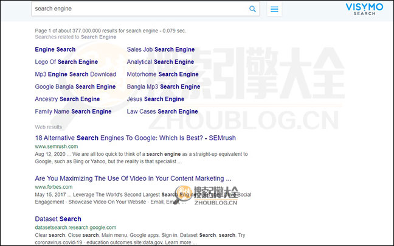Screen dimensions: 394x246
Task: Select Sales Job Search Engine suggestion
Action: point(161,49)
